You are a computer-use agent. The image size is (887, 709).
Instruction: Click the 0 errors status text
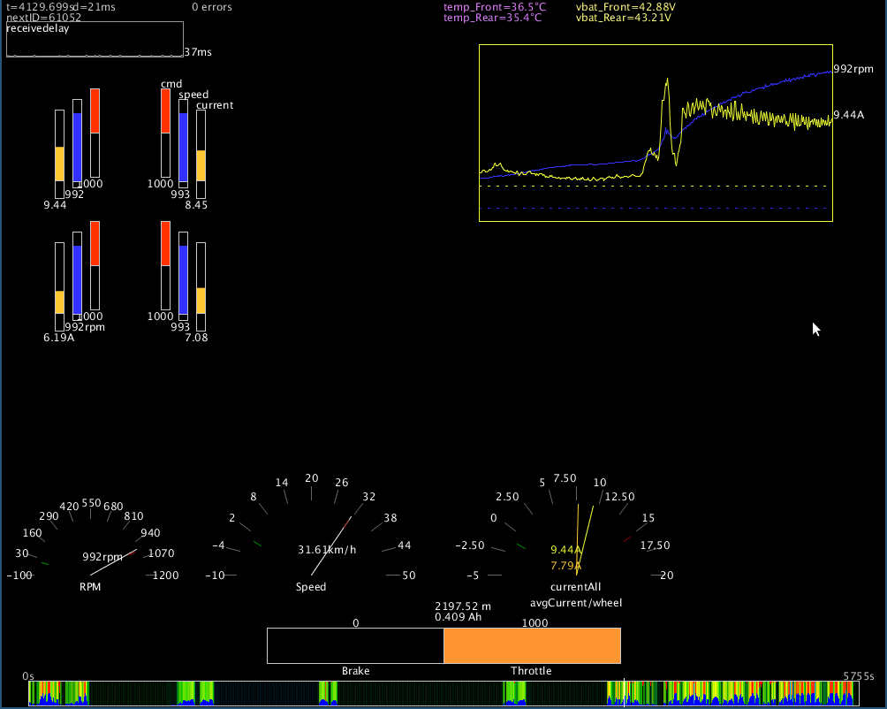pyautogui.click(x=212, y=7)
